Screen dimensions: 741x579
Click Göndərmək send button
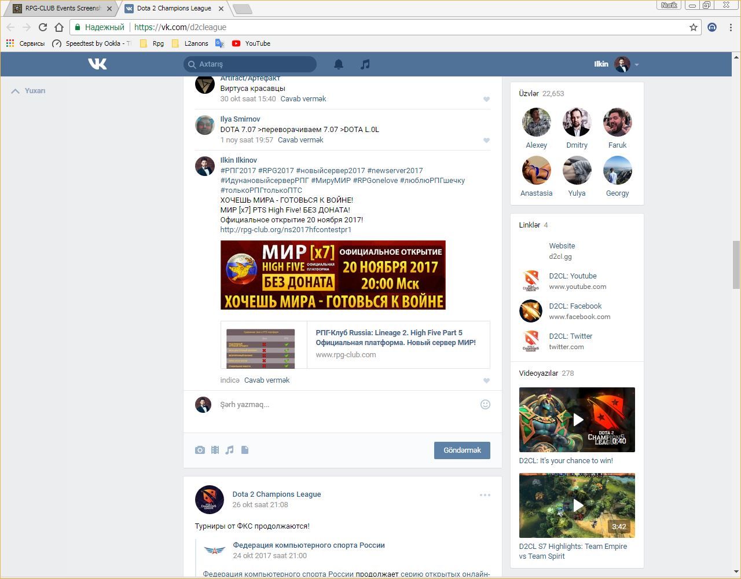[462, 450]
